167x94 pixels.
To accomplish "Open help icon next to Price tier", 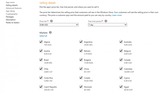I will click(51, 21).
